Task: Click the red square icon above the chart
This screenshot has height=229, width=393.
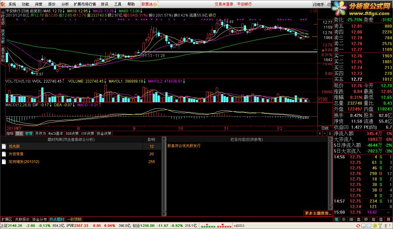Action: 315,11
